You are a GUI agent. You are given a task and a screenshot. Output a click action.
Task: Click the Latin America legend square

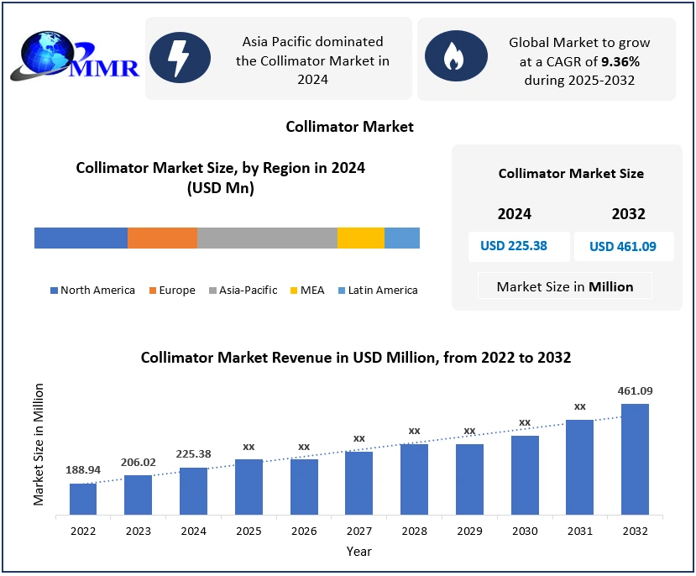coord(342,291)
